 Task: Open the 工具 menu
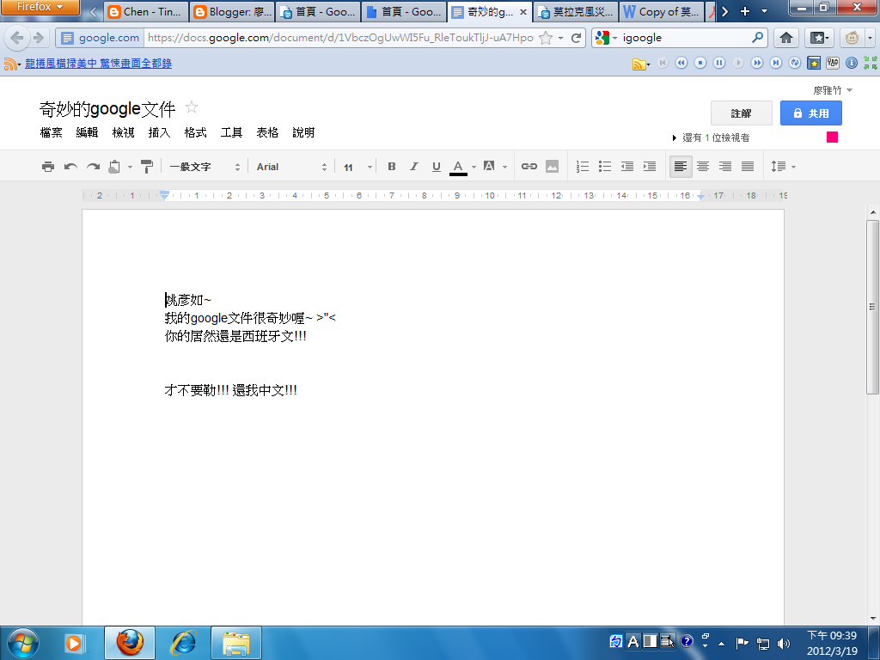(231, 132)
